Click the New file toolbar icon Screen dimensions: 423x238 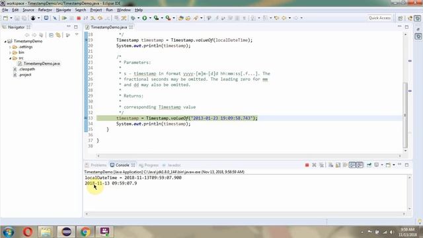[x=5, y=18]
